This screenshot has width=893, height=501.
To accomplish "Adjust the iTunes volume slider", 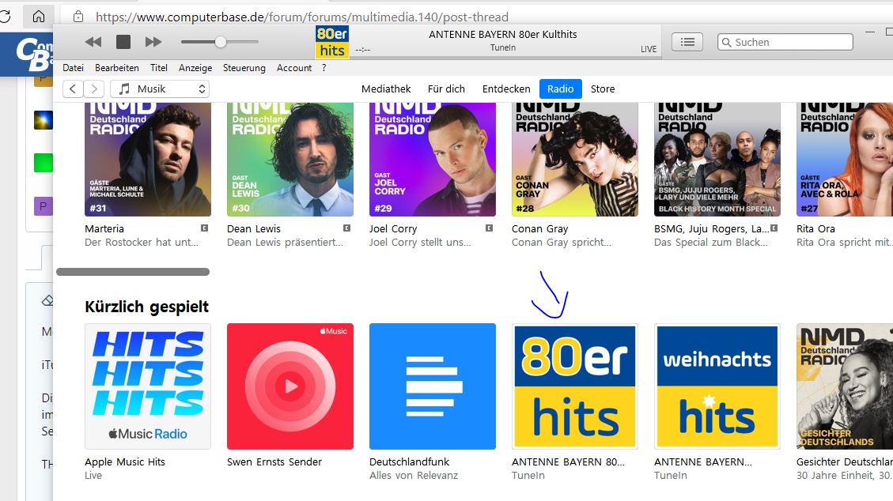I will [219, 42].
